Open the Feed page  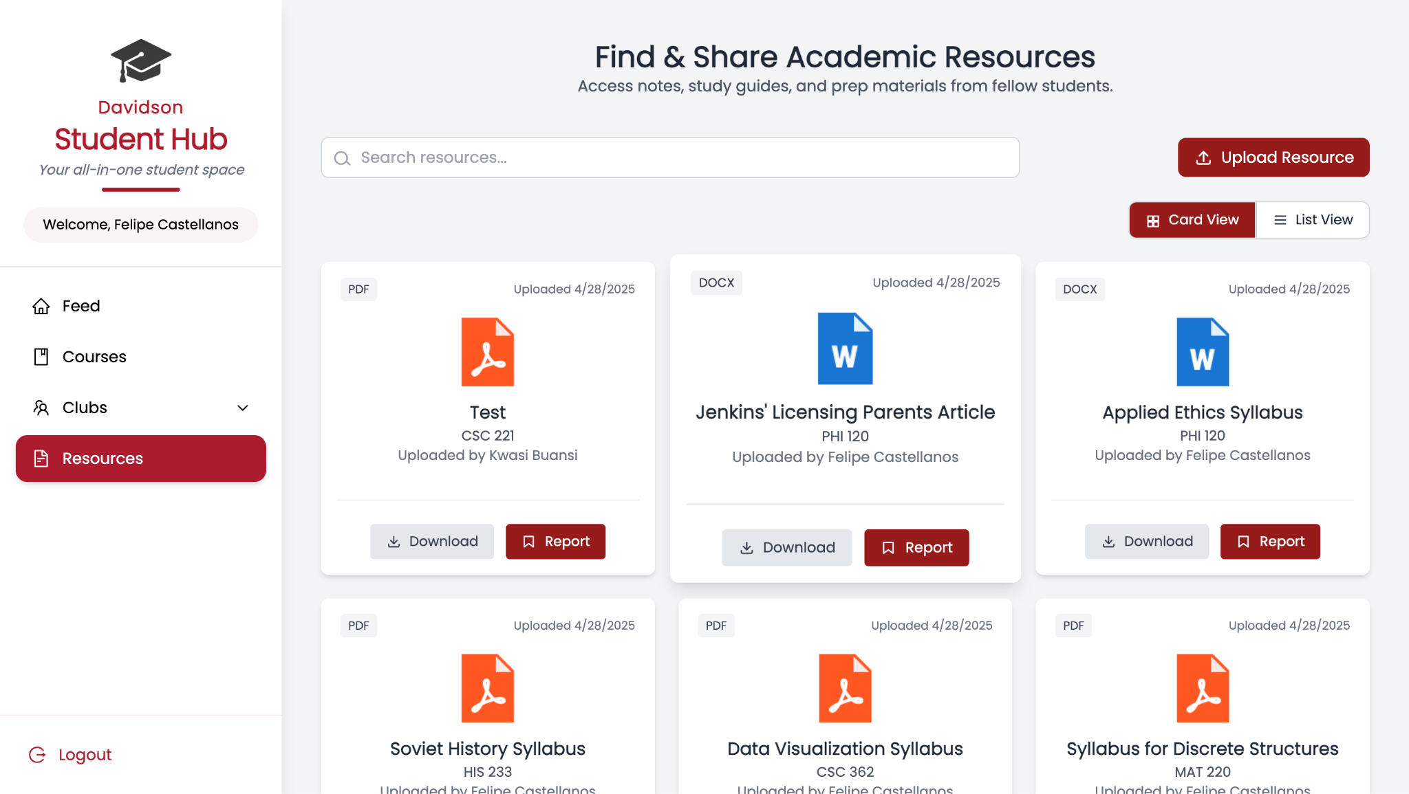pyautogui.click(x=141, y=306)
